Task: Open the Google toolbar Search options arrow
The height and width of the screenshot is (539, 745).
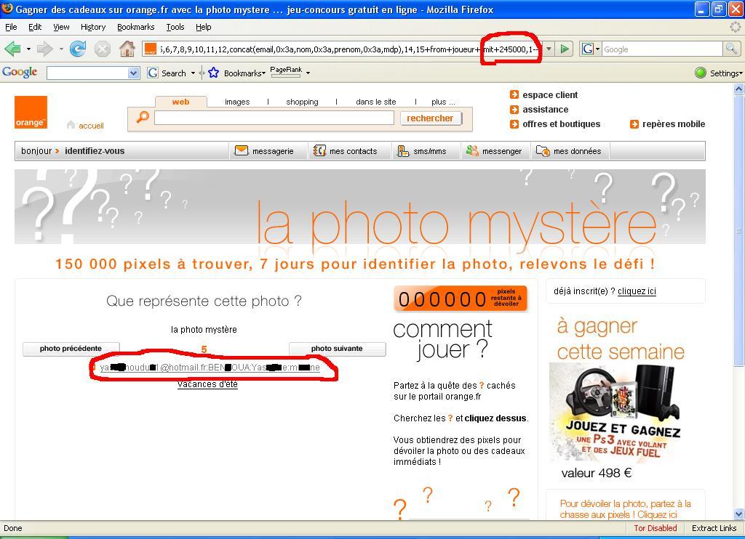Action: tap(193, 73)
